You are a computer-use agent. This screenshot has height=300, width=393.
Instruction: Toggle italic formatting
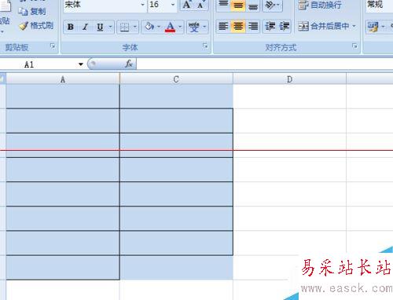85,27
